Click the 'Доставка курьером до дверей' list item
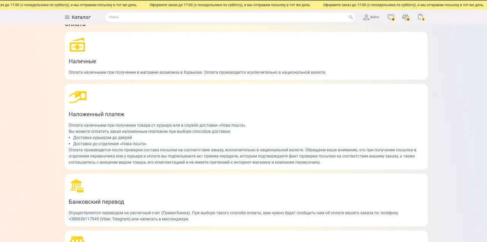 [102, 138]
